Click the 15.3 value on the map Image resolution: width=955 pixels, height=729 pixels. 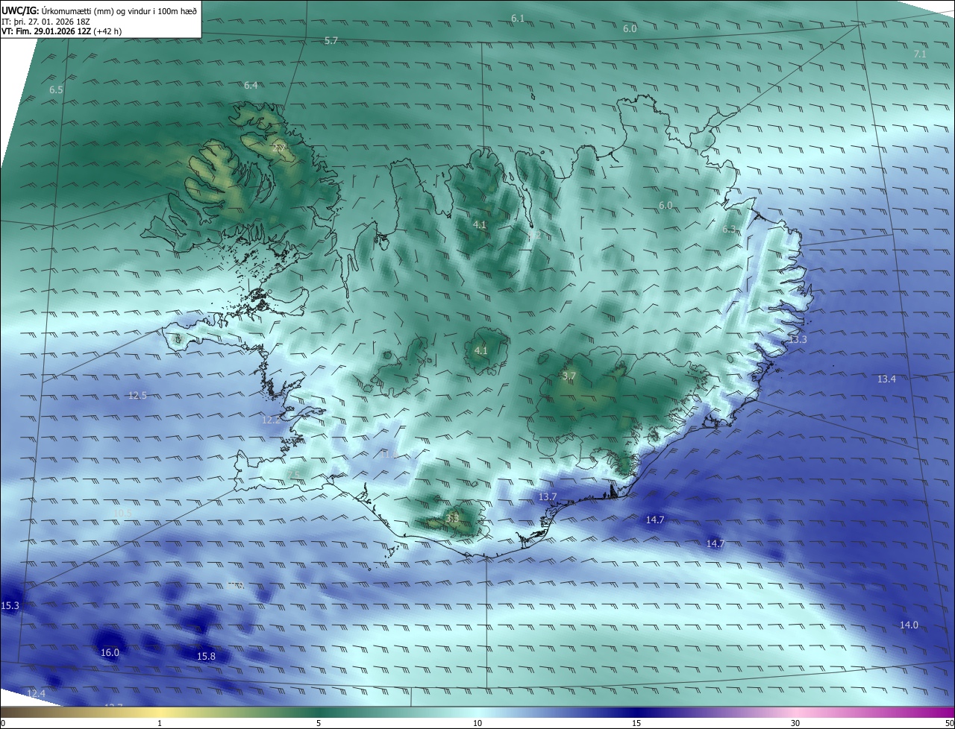10,606
